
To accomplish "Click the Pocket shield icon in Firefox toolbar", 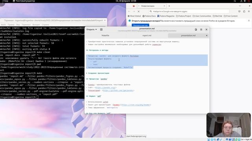I will coord(239,11).
